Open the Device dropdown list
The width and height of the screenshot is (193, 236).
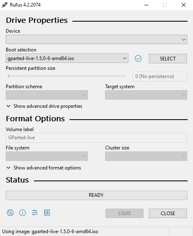pos(96,40)
